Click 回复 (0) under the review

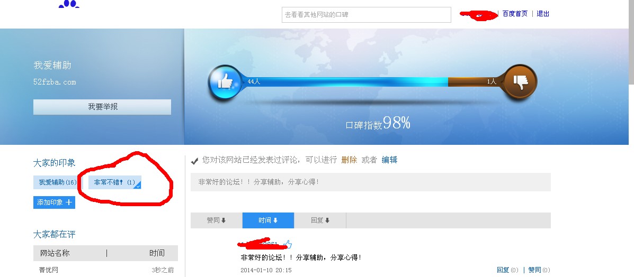pos(507,270)
